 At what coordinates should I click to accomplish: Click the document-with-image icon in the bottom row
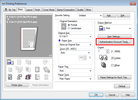(10, 77)
